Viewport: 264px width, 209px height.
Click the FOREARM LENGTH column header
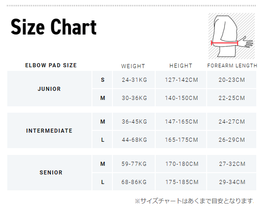tap(232, 65)
